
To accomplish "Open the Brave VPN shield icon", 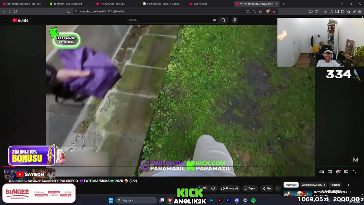I will click(354, 11).
